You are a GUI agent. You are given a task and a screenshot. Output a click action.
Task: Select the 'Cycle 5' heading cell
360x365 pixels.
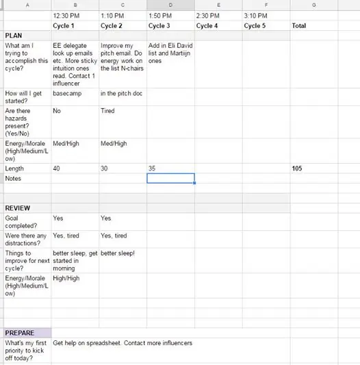(x=266, y=25)
